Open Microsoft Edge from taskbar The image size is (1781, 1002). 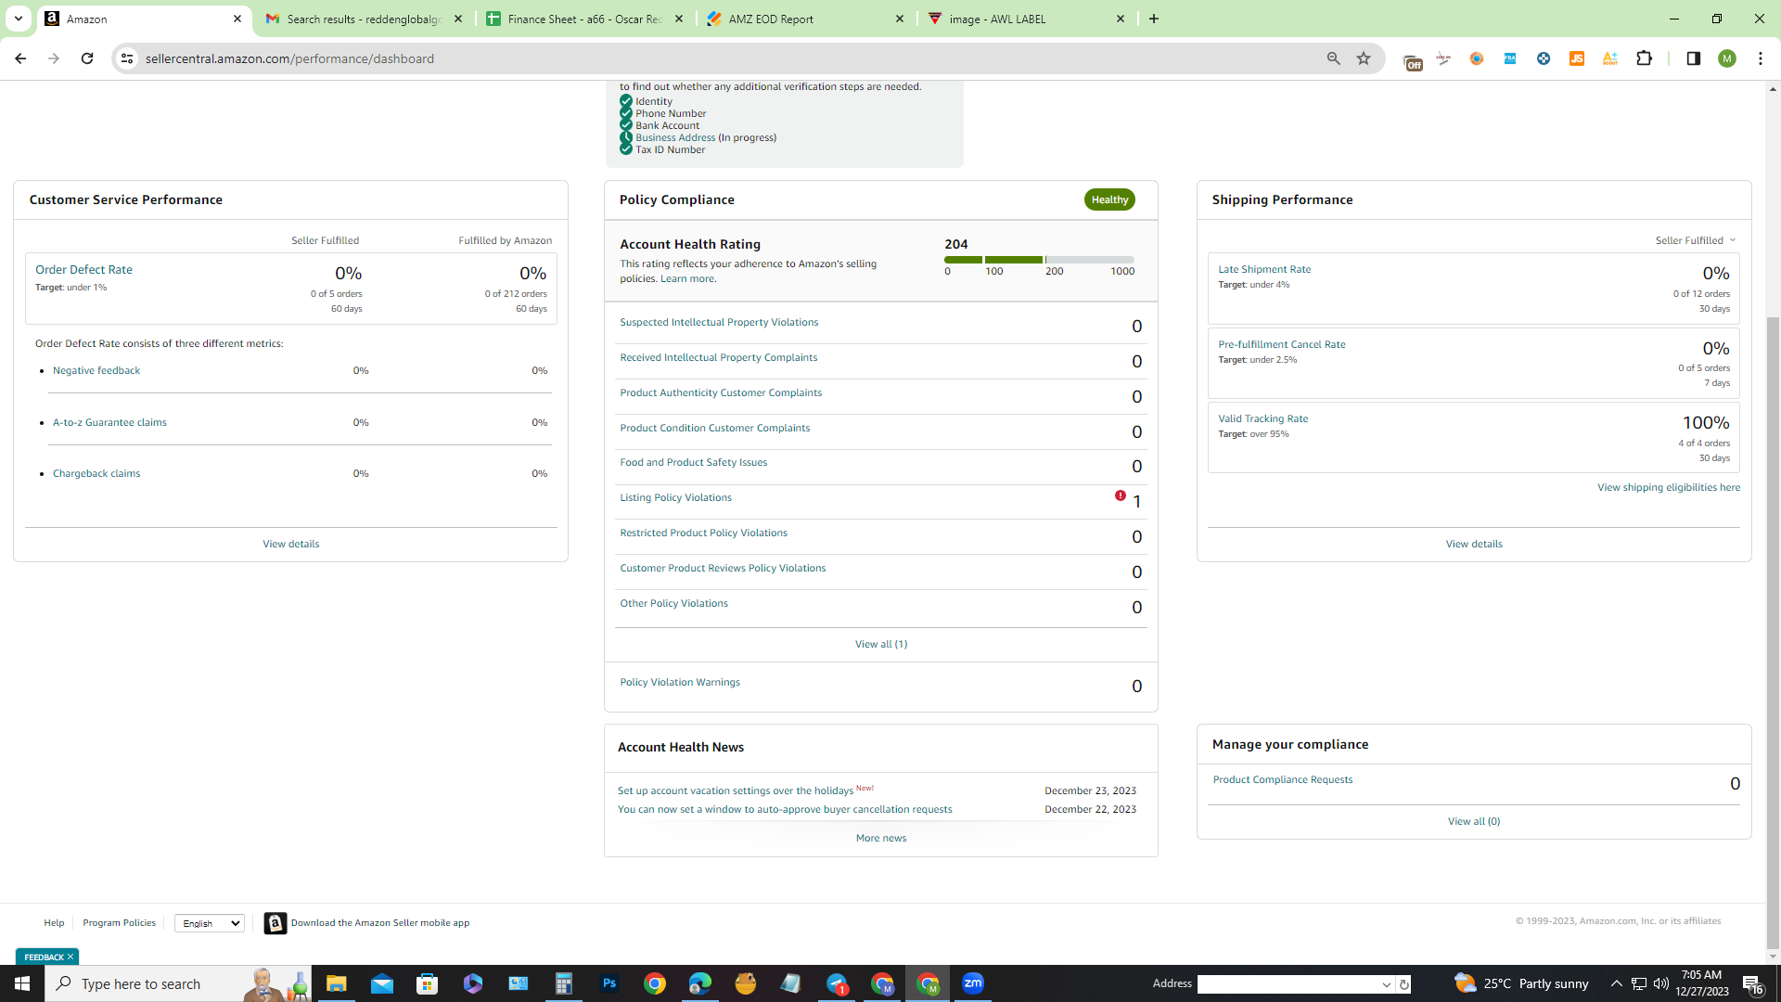pos(700,983)
